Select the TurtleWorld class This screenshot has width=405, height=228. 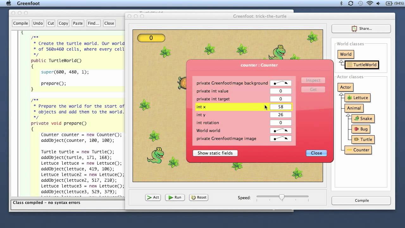click(x=362, y=65)
